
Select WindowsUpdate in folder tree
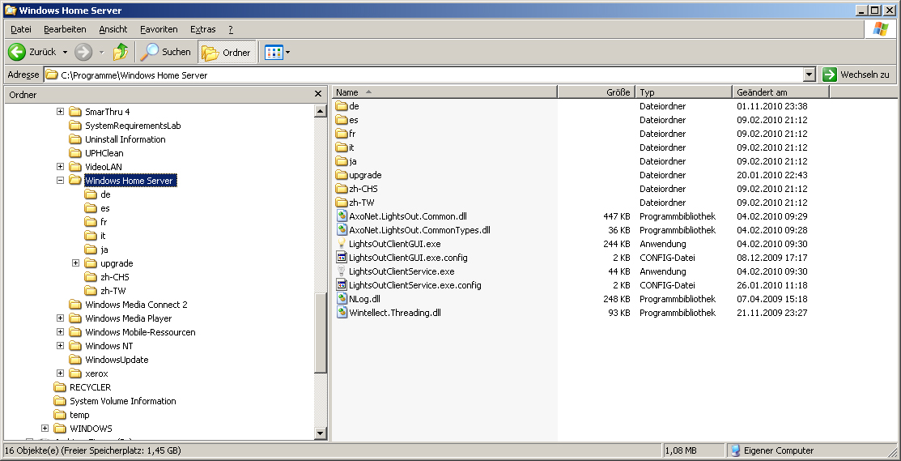(117, 360)
